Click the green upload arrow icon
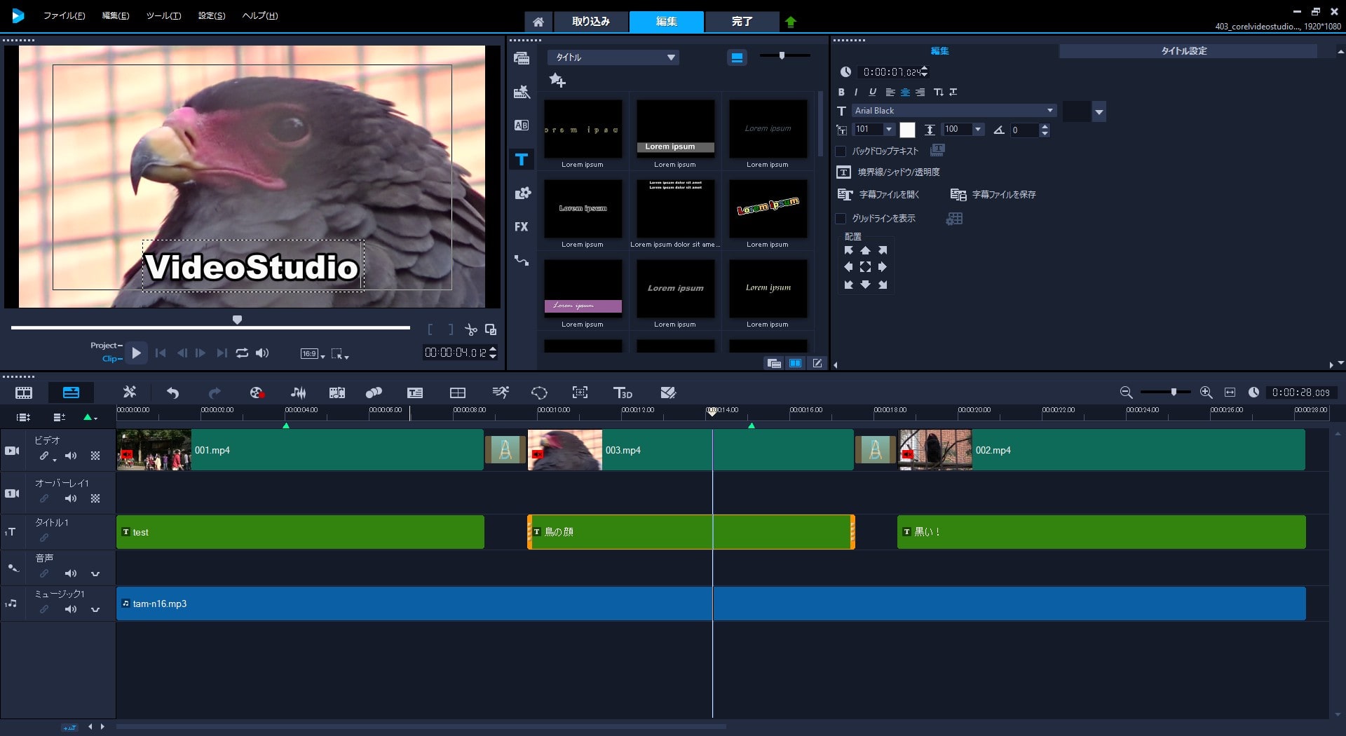This screenshot has width=1346, height=736. pyautogui.click(x=791, y=22)
